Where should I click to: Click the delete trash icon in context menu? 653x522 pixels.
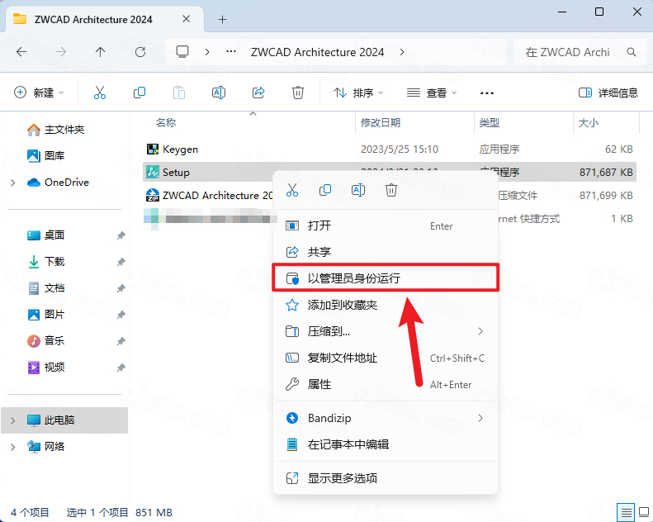[x=391, y=190]
